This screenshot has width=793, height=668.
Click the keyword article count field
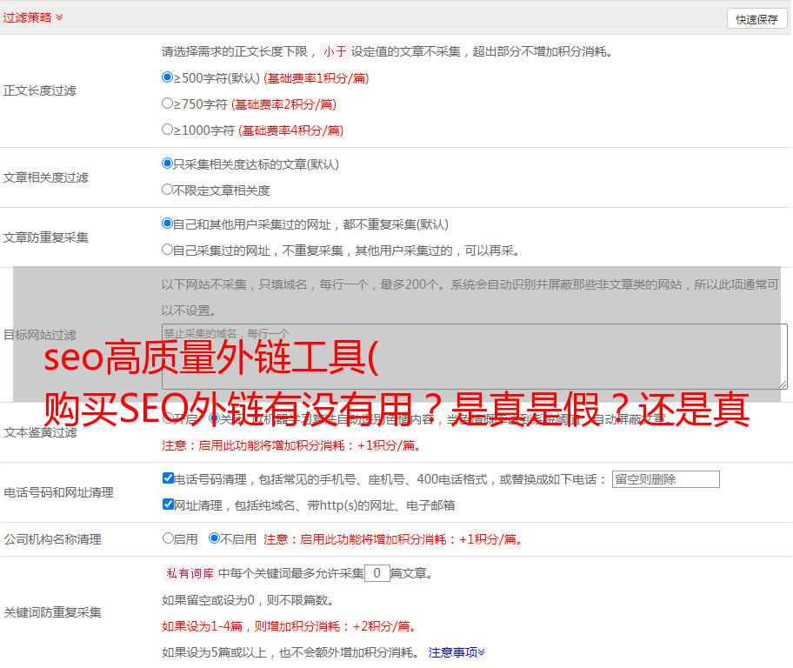pyautogui.click(x=377, y=573)
